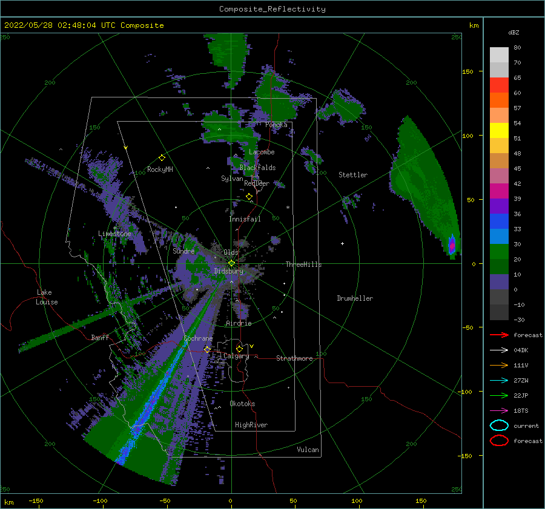This screenshot has width=545, height=509.
Task: Select the cyan 27ZW arrow icon
Action: tap(499, 381)
